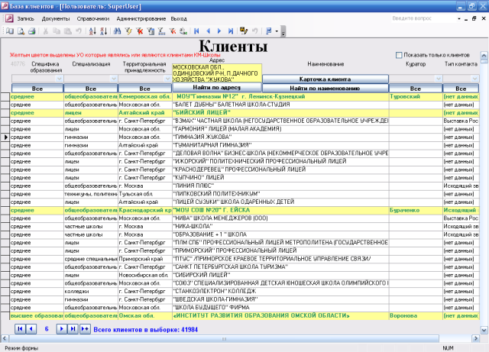Open the filter by form icon
Viewport: 489px width, 352px height.
pos(151,31)
